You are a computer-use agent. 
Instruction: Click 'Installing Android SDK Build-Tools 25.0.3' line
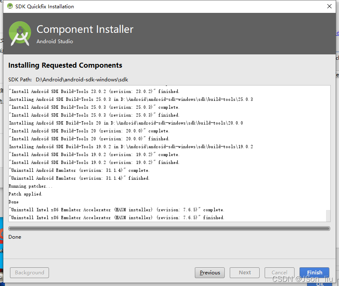(x=131, y=99)
